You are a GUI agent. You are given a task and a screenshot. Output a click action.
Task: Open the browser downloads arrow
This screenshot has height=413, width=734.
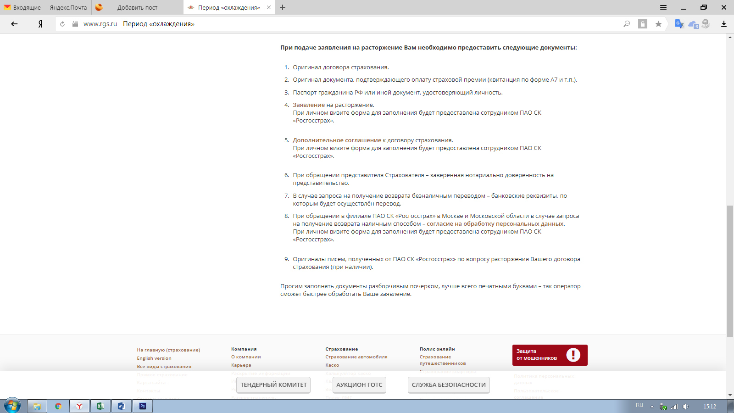click(x=724, y=24)
